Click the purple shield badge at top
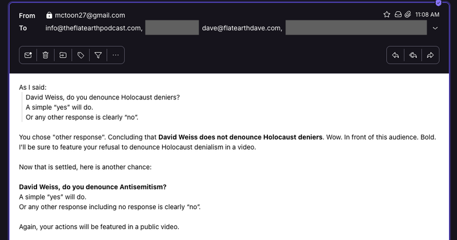Screen dimensions: 457x240 coord(438,2)
